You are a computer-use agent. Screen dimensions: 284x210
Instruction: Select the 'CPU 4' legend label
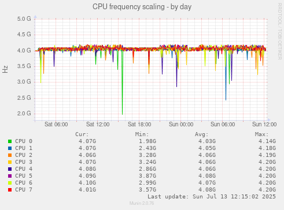click(x=24, y=169)
